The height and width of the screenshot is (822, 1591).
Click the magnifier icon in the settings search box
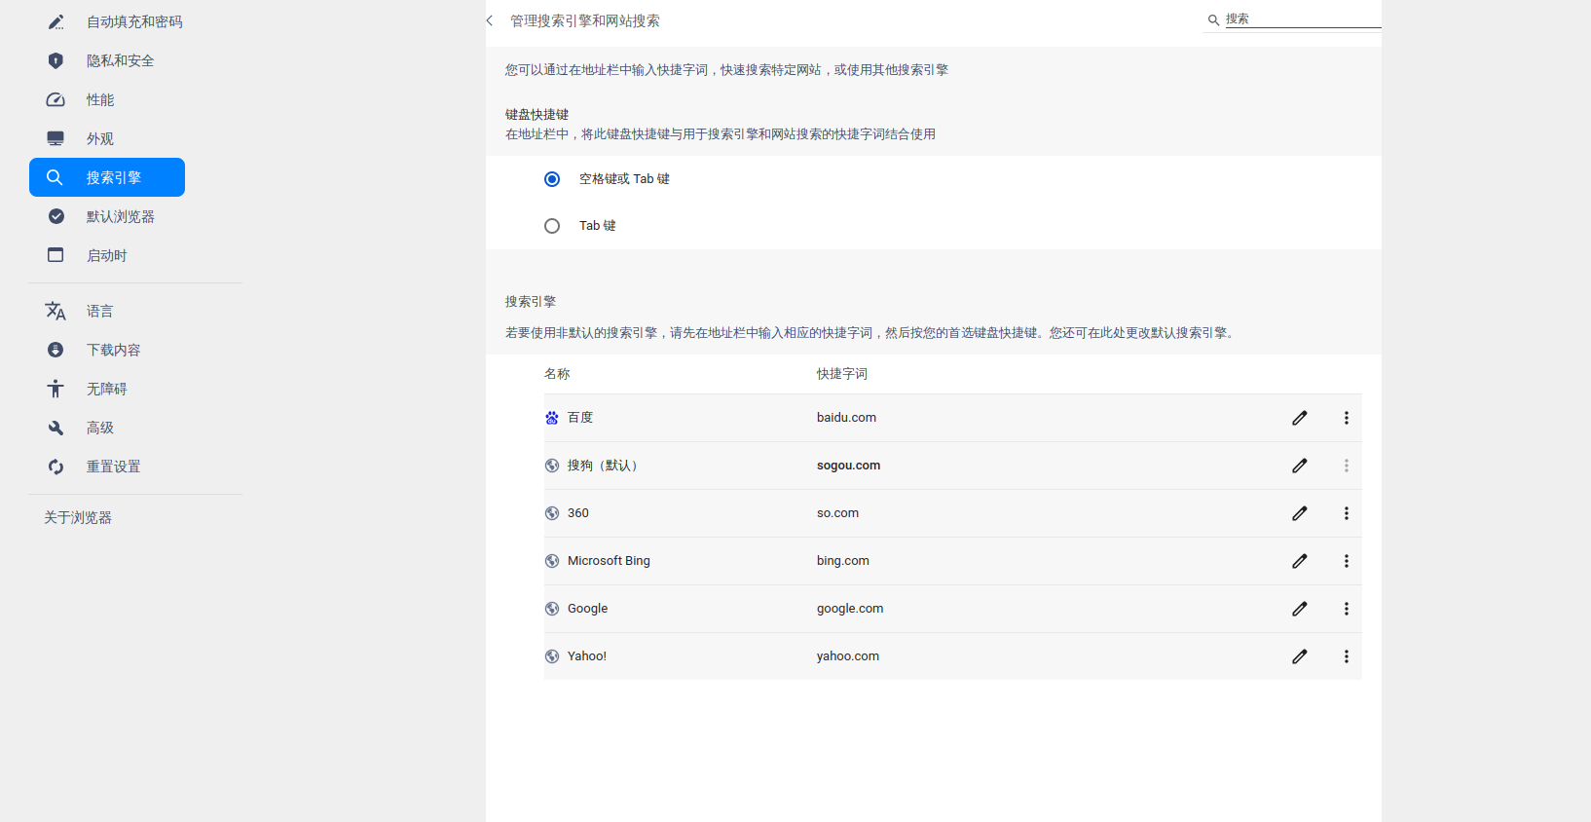tap(1213, 19)
